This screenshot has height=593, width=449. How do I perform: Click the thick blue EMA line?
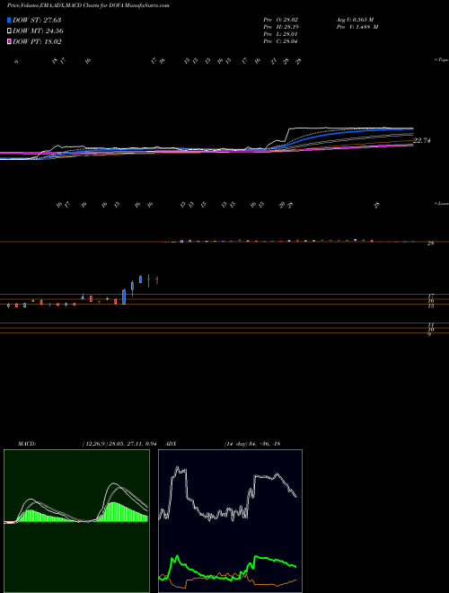tap(332, 132)
